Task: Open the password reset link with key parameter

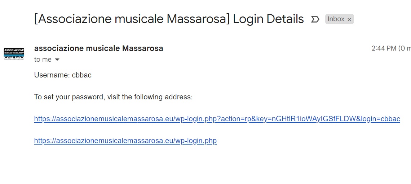Action: [x=217, y=119]
